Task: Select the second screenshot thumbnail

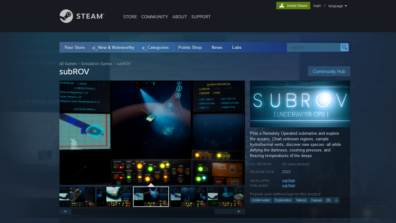Action: (x=114, y=197)
